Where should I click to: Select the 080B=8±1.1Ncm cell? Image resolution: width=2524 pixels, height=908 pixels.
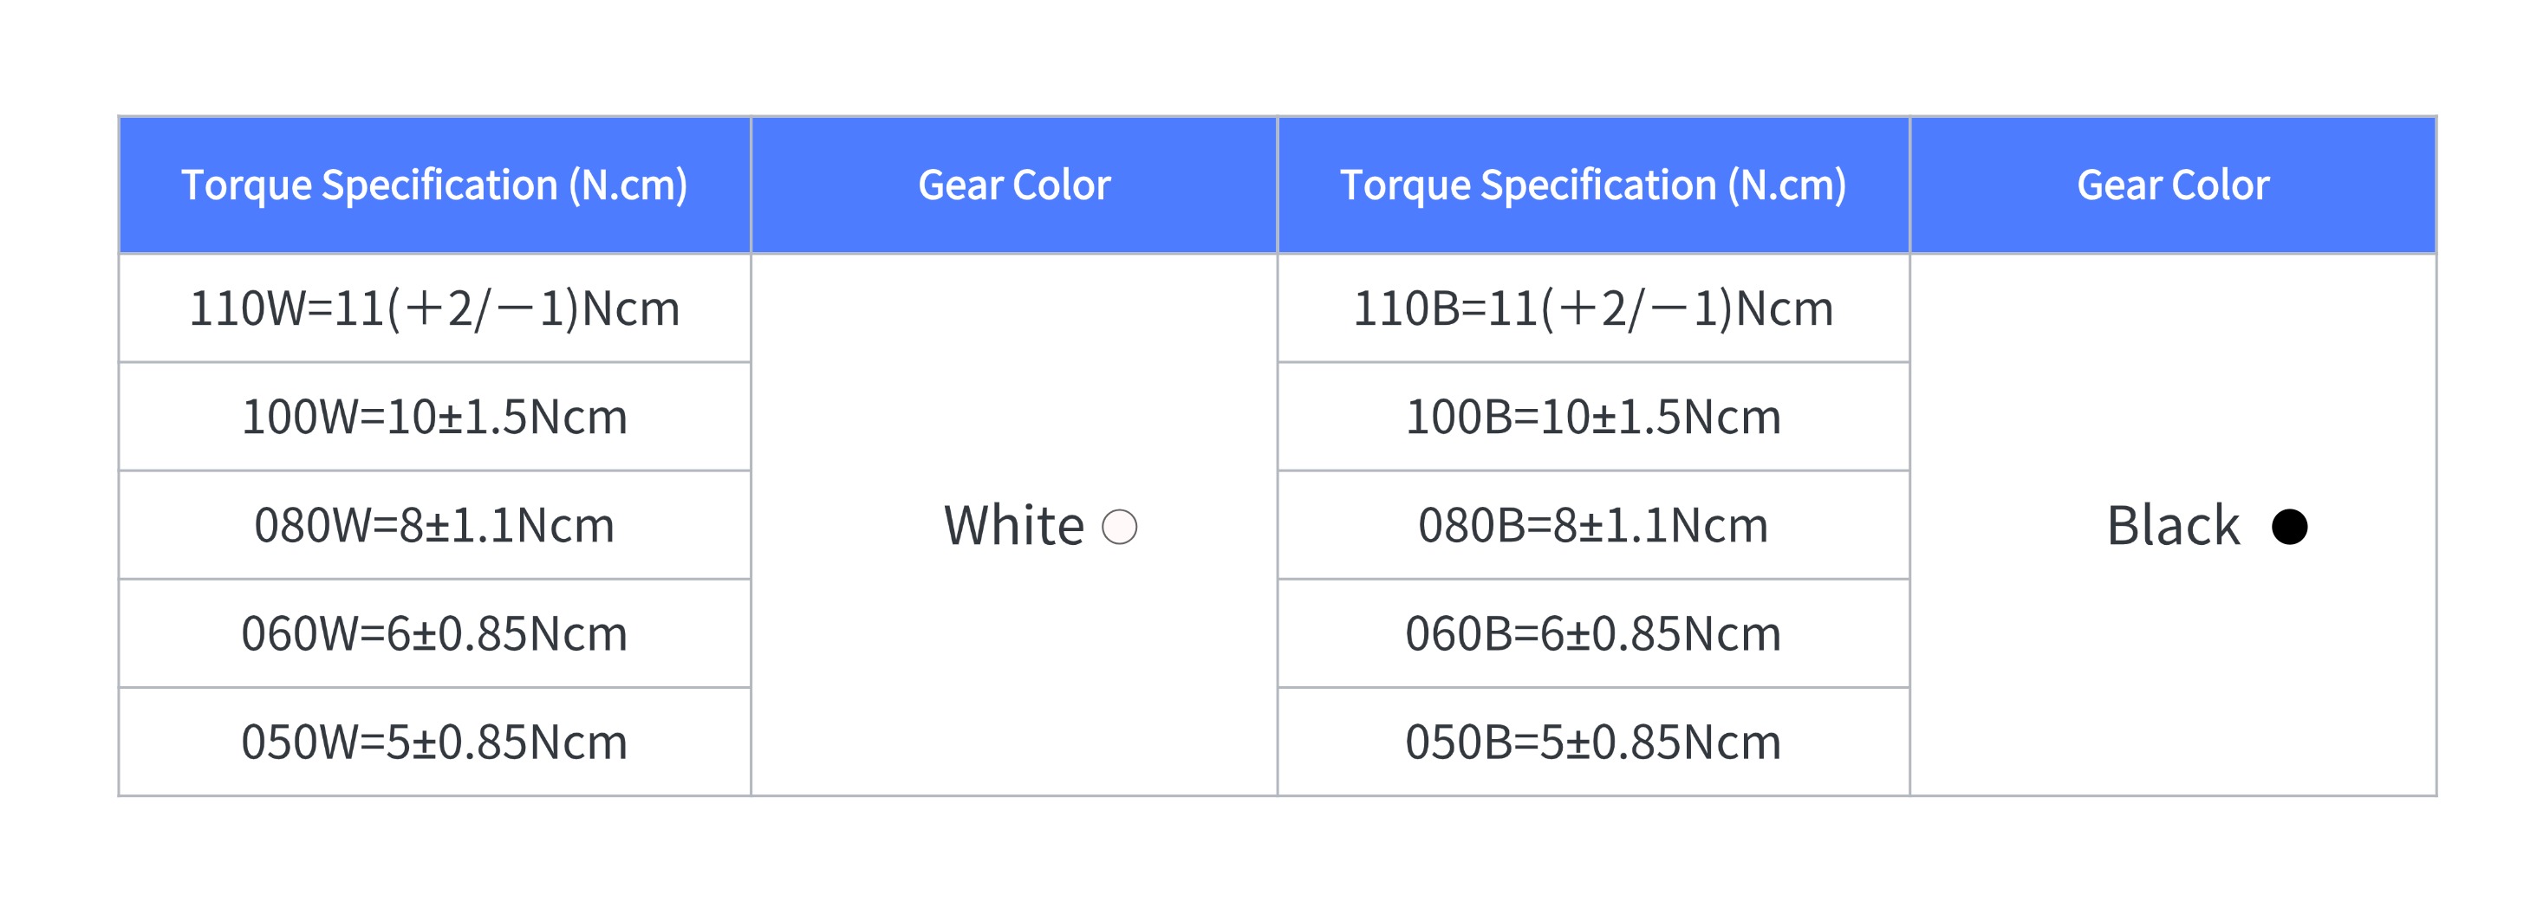pyautogui.click(x=1593, y=526)
